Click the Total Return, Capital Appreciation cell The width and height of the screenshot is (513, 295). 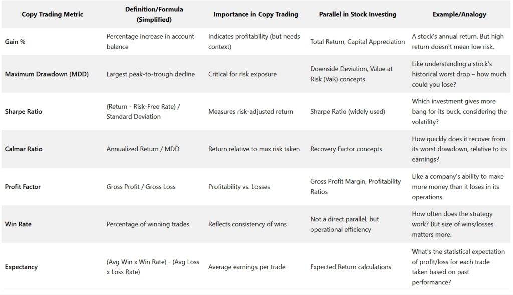(357, 42)
